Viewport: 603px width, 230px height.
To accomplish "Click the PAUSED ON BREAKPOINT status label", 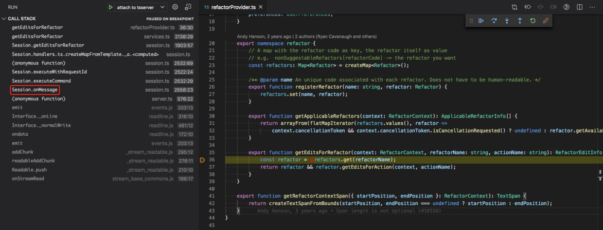I will pyautogui.click(x=170, y=19).
